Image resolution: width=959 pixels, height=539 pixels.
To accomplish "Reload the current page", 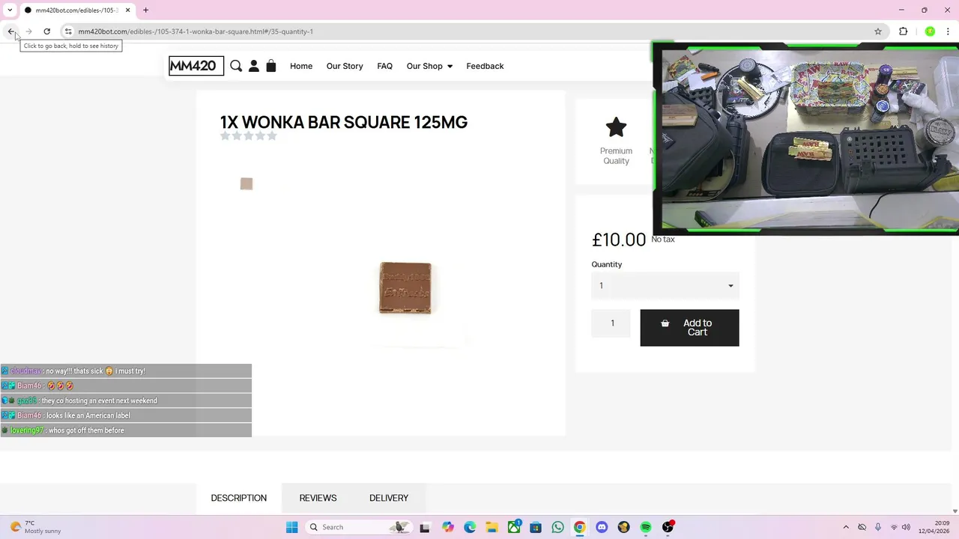I will [46, 31].
